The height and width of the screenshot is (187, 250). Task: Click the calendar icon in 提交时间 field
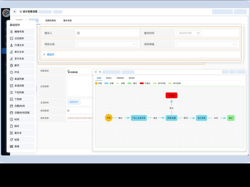[x=198, y=33]
